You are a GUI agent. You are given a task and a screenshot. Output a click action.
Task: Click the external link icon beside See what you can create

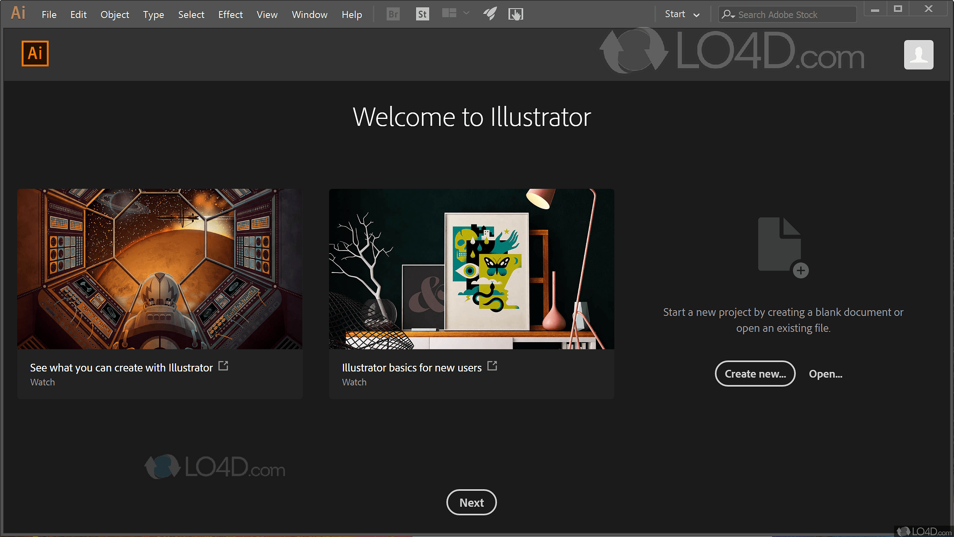223,366
